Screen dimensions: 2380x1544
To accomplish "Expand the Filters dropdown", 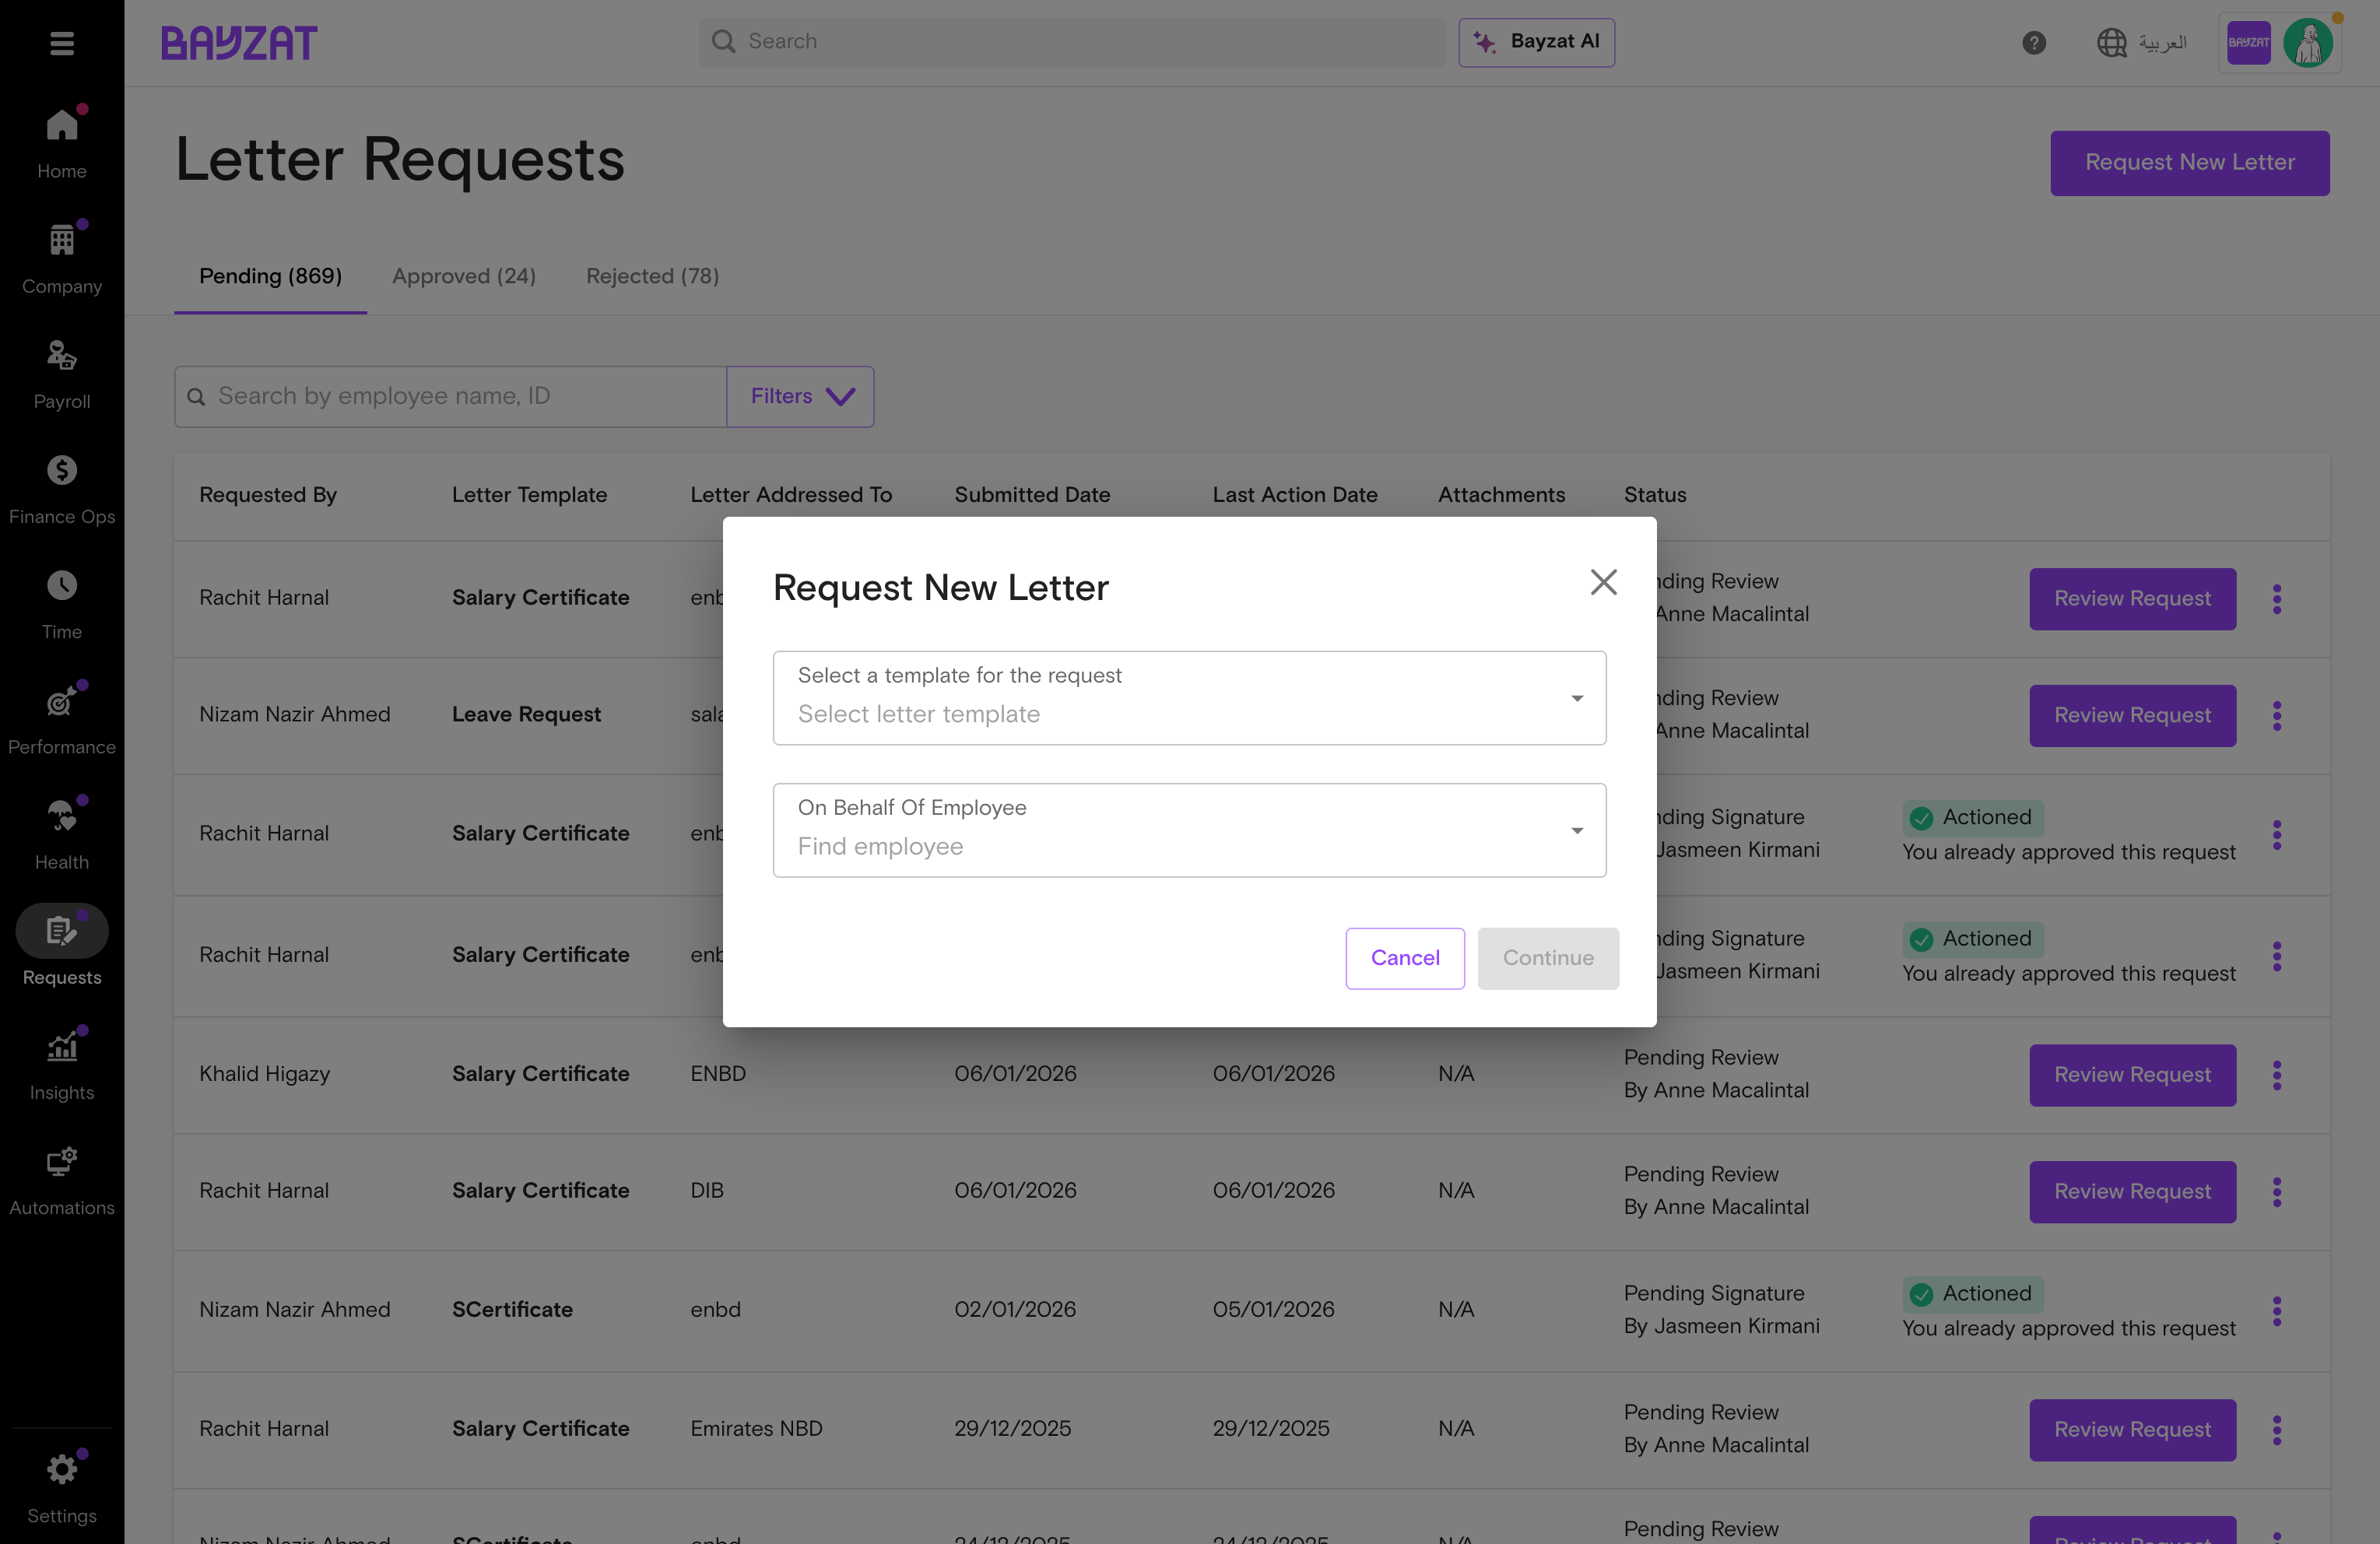I will tap(800, 397).
